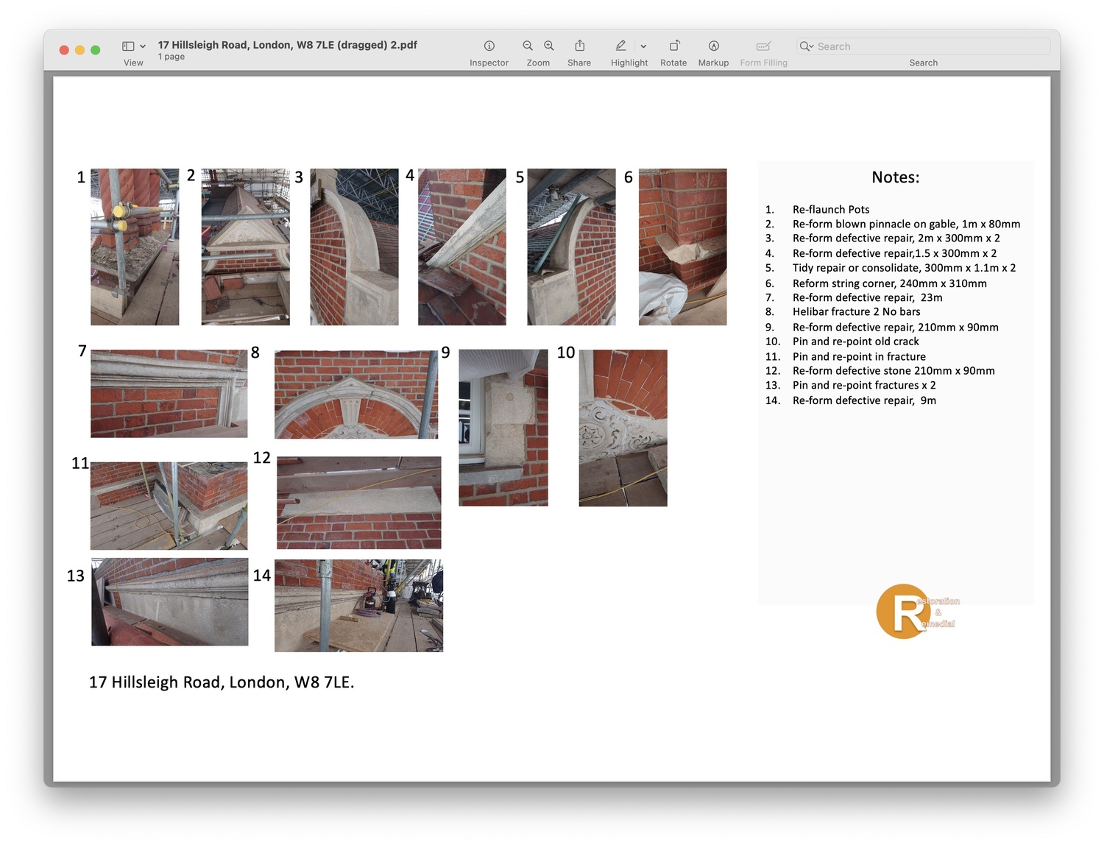Rotate the page with Rotate button

coord(673,46)
